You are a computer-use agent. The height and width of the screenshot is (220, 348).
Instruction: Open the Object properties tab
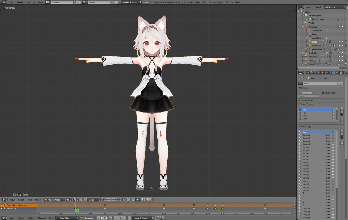click(x=323, y=73)
